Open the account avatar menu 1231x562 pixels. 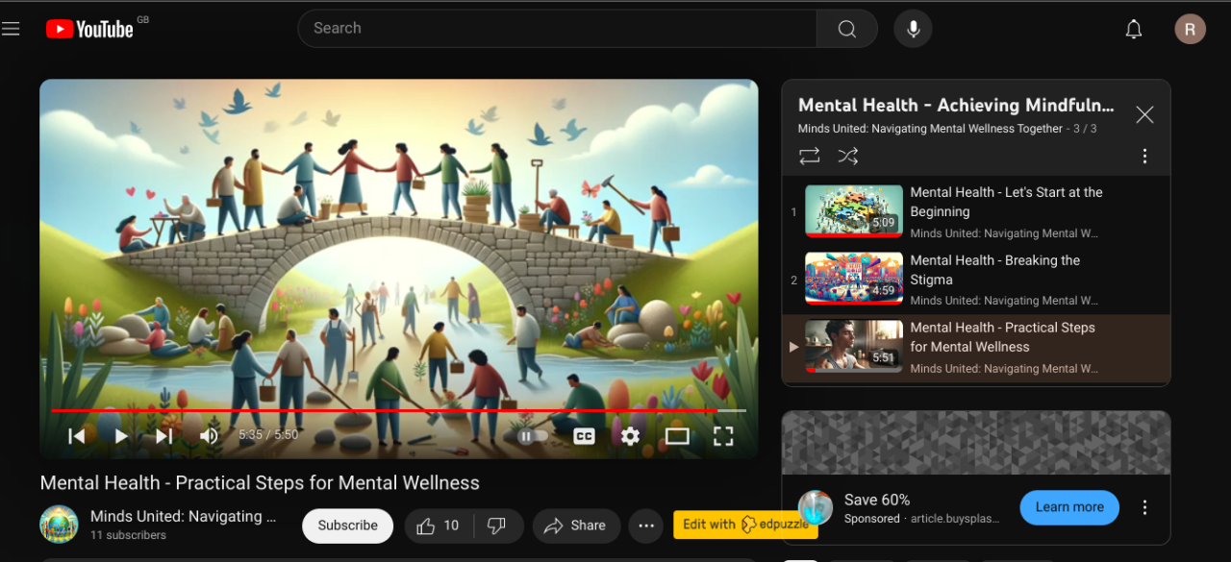[x=1190, y=29]
